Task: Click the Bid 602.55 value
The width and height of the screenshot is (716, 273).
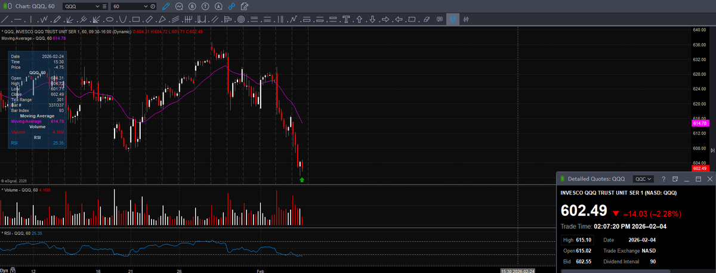Action: (x=583, y=261)
